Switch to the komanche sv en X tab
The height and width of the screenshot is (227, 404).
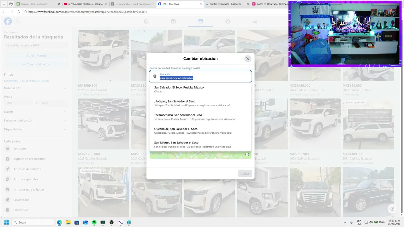132,4
